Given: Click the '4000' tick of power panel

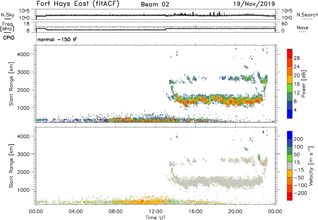Looking at the screenshot, I should coord(23,54).
